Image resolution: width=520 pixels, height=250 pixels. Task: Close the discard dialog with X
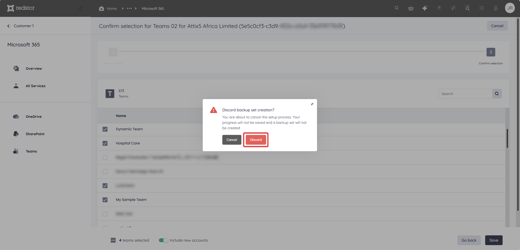coord(312,104)
